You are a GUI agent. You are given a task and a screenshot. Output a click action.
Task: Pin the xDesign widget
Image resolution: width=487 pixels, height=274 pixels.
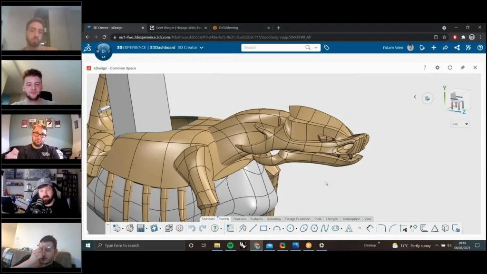tap(462, 68)
